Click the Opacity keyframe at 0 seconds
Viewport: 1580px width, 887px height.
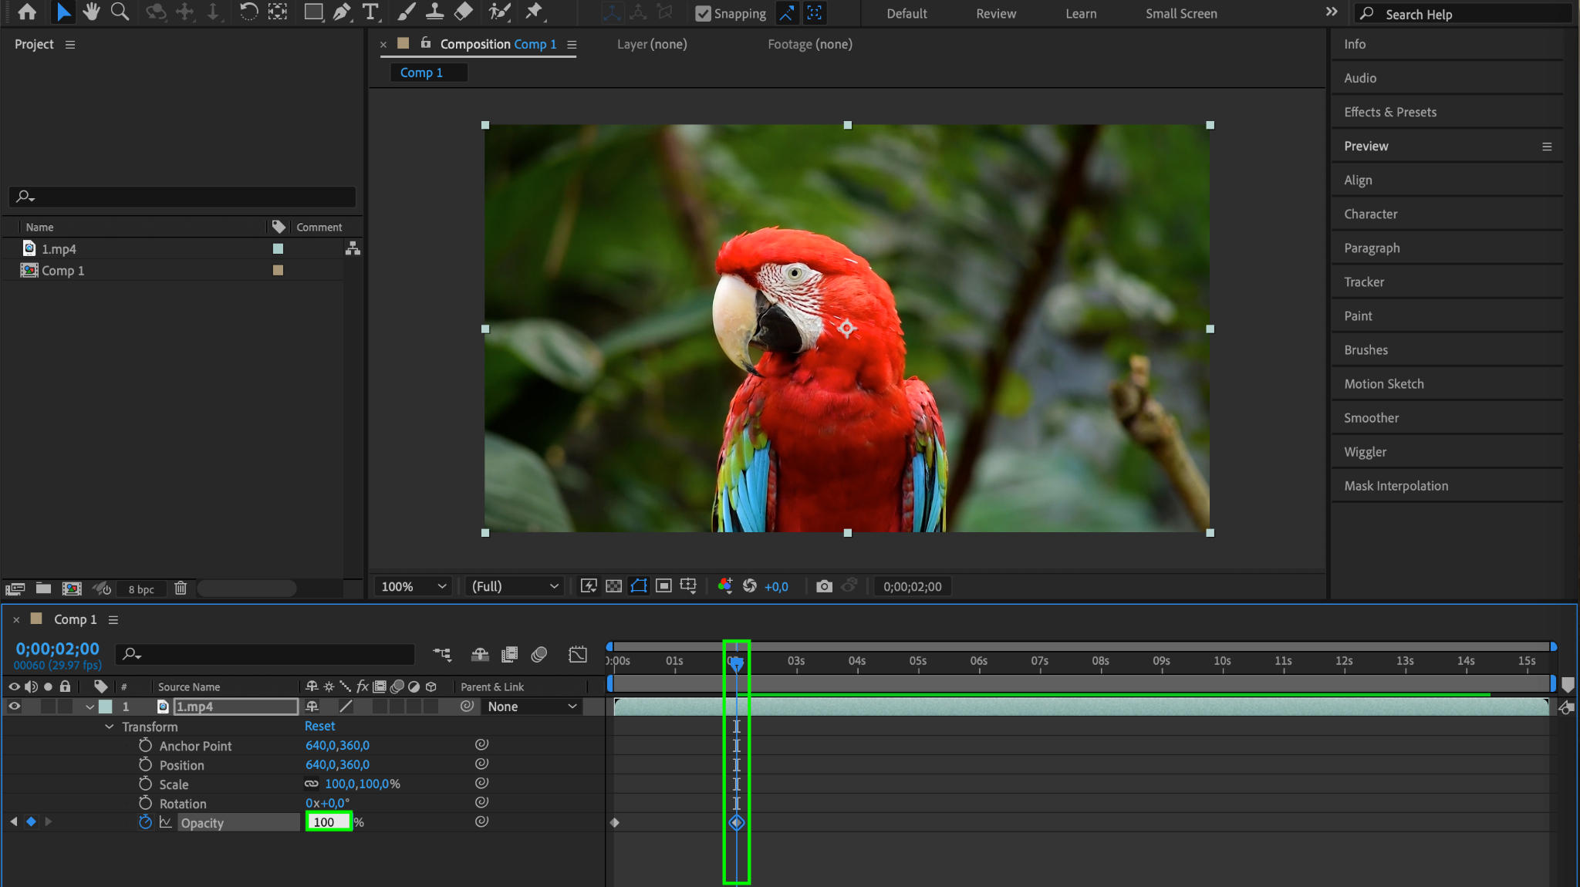[x=615, y=822]
